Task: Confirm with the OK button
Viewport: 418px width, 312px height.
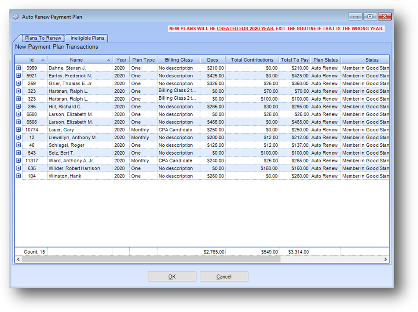Action: (172, 276)
